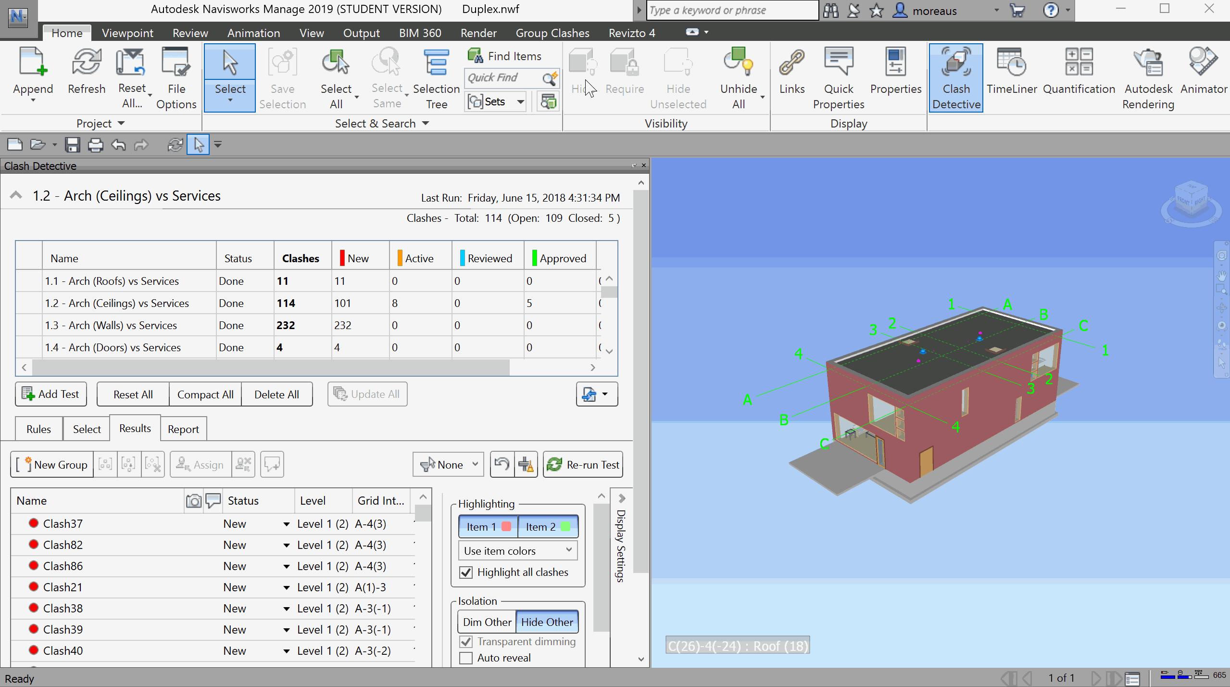This screenshot has height=687, width=1230.
Task: Click the Re-run Test button
Action: pyautogui.click(x=583, y=465)
